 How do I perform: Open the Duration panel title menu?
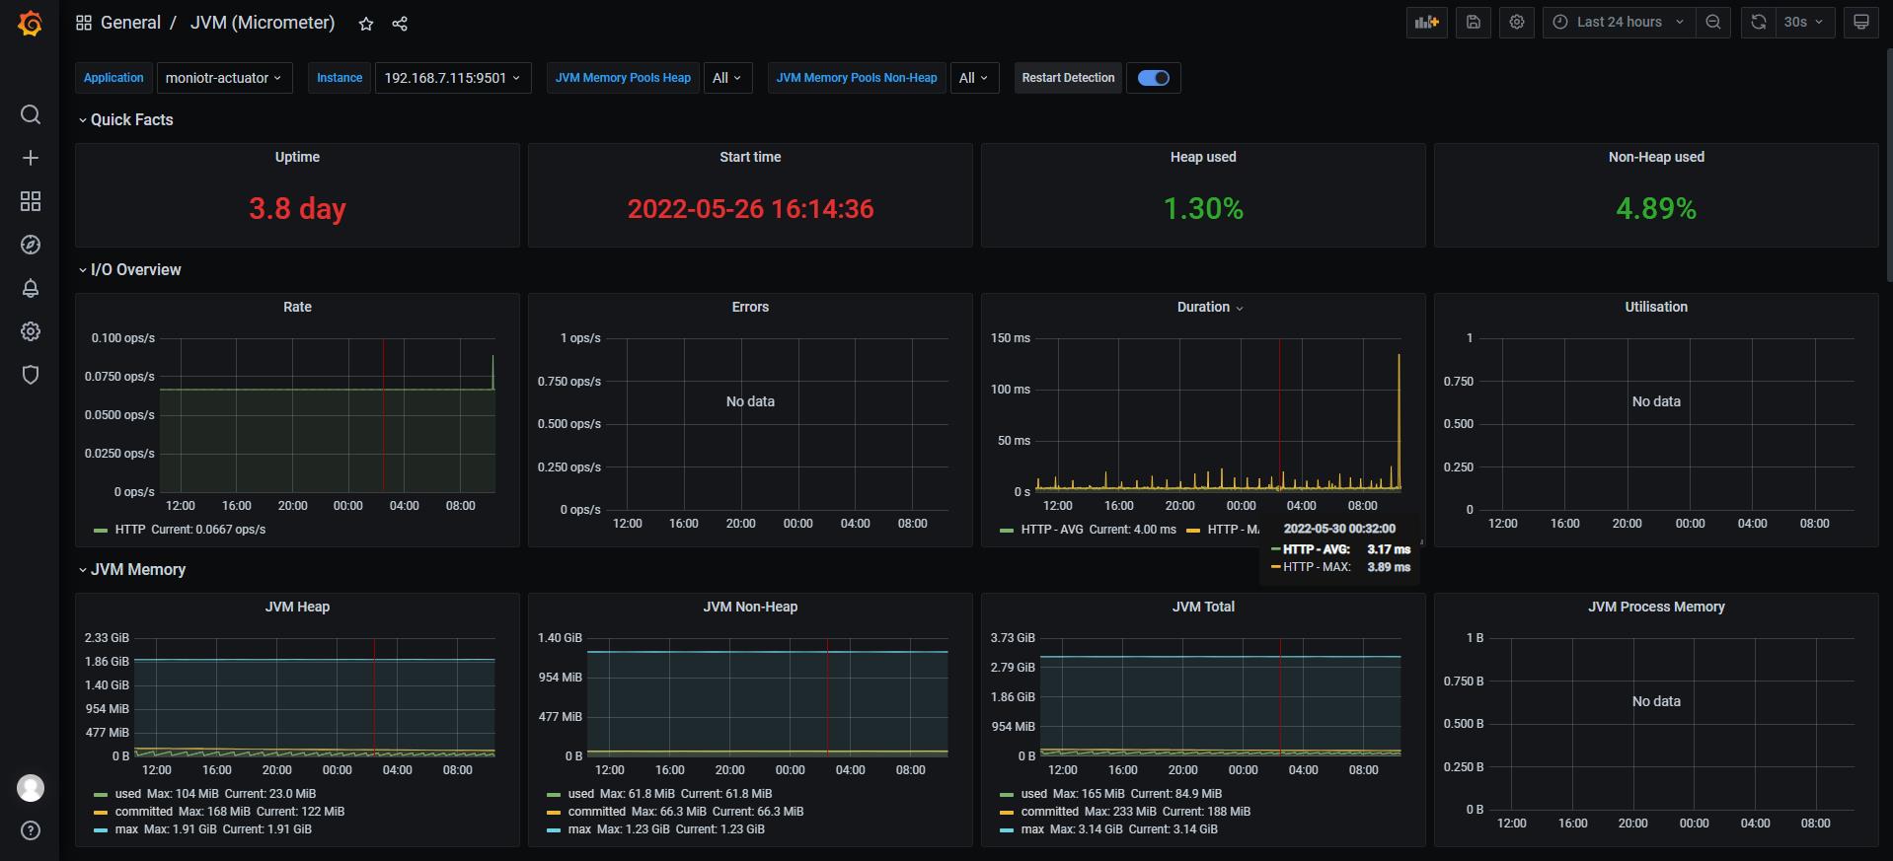1209,307
